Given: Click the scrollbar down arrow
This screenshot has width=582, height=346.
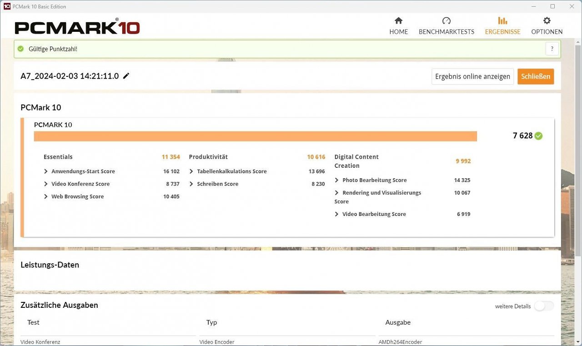Looking at the screenshot, I should [578, 342].
